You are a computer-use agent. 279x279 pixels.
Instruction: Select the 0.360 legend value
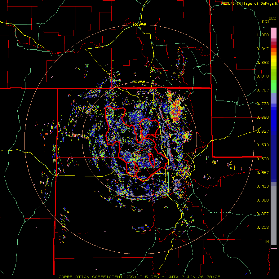263,200
